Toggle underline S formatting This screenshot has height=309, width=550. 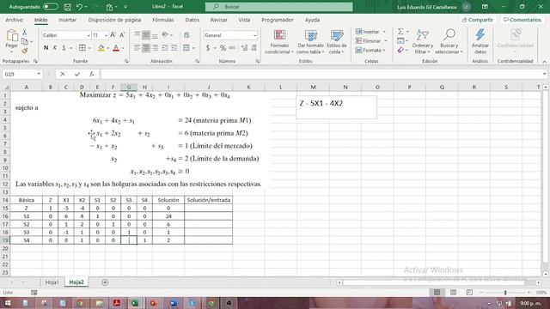click(64, 48)
